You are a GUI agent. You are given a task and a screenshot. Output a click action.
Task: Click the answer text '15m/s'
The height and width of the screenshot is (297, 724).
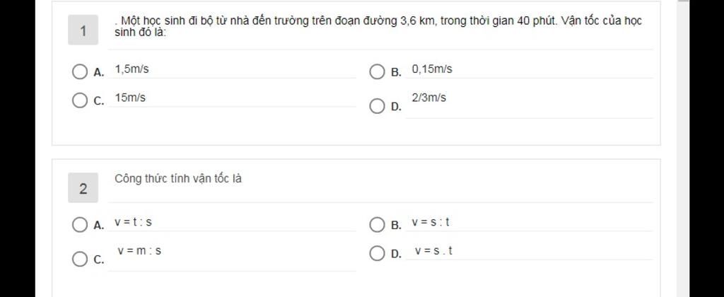click(130, 98)
